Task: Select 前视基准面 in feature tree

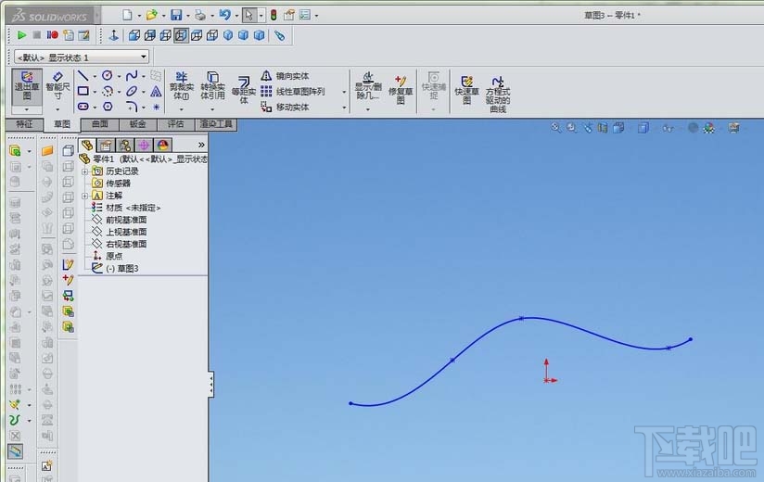Action: (126, 220)
